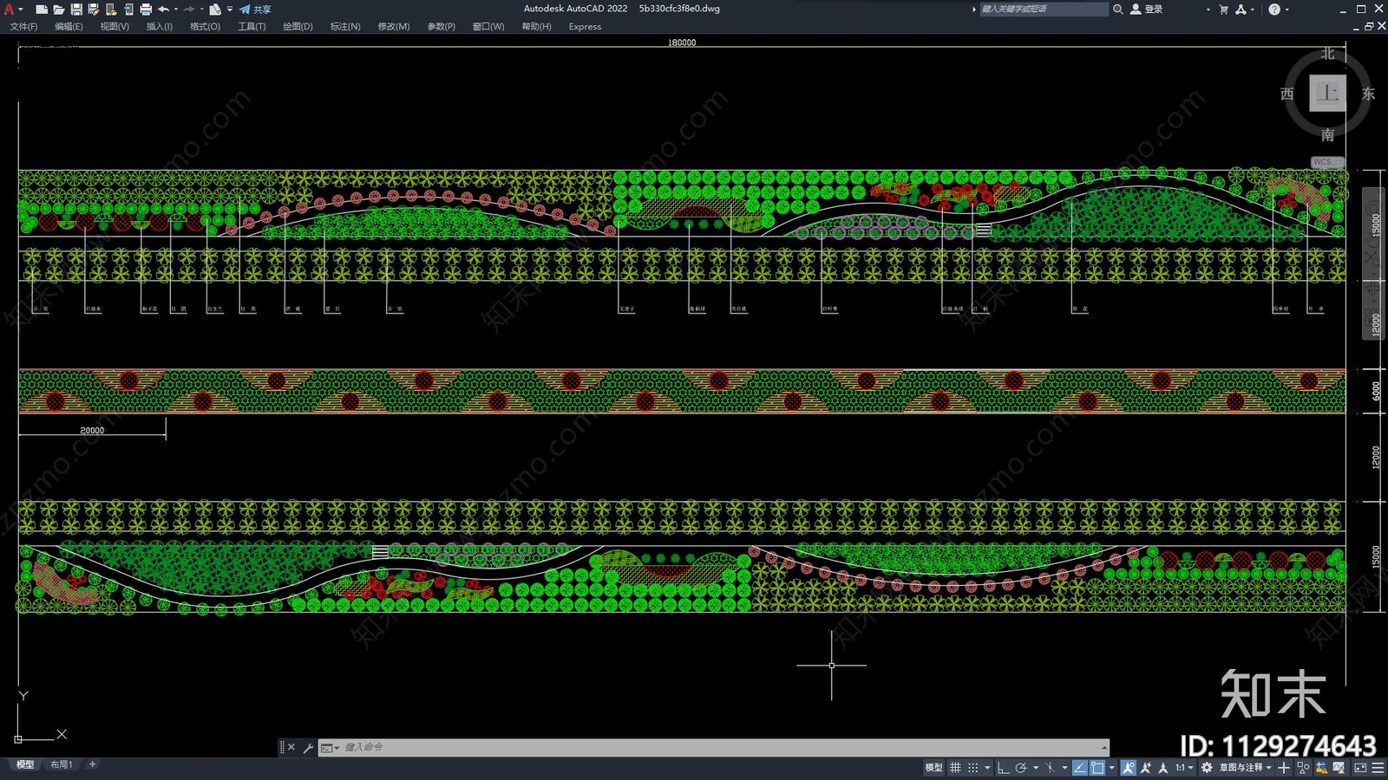1388x780 pixels.
Task: Close the command line with X
Action: click(291, 747)
